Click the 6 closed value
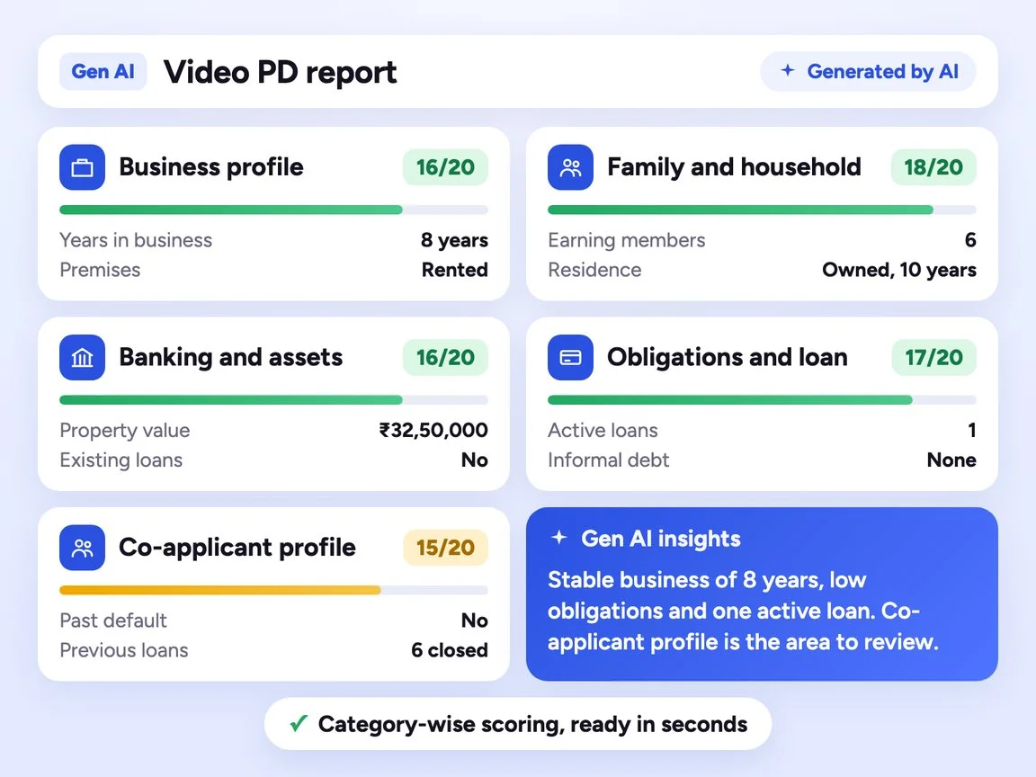The width and height of the screenshot is (1036, 777). [x=450, y=650]
